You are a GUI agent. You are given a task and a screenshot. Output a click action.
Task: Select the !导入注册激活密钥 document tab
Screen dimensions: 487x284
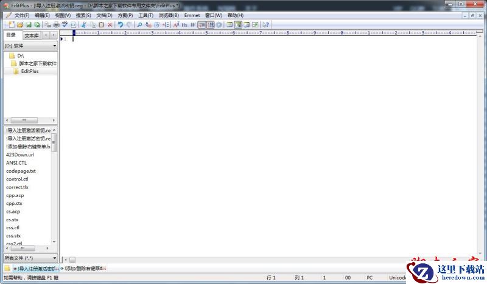(x=36, y=268)
